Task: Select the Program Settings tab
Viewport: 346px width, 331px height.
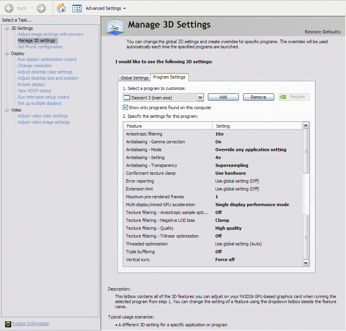Action: (x=169, y=77)
